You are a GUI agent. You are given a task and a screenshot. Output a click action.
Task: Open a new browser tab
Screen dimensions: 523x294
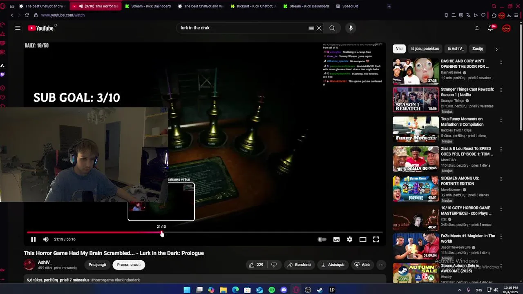(389, 6)
